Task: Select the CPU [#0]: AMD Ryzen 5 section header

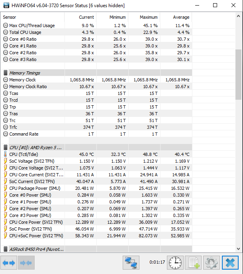Action: pyautogui.click(x=35, y=148)
